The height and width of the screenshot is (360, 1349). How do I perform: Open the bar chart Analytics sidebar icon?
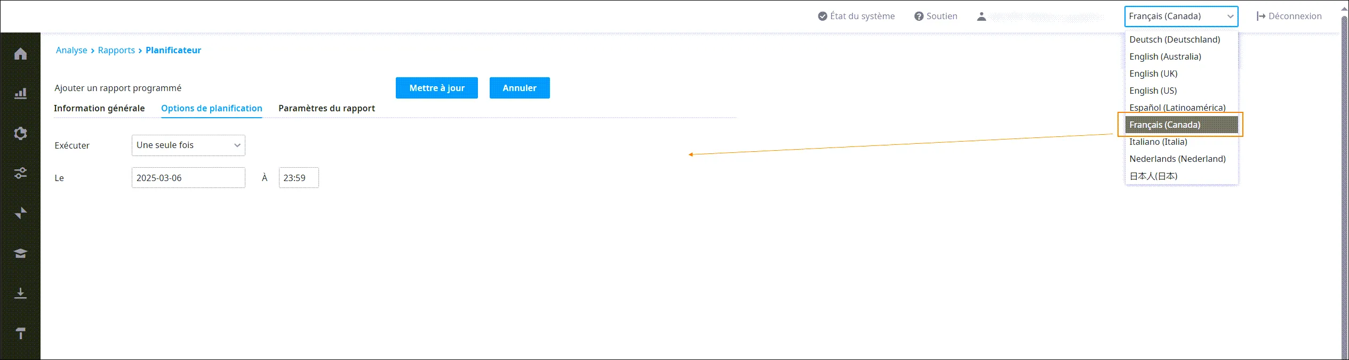[20, 94]
